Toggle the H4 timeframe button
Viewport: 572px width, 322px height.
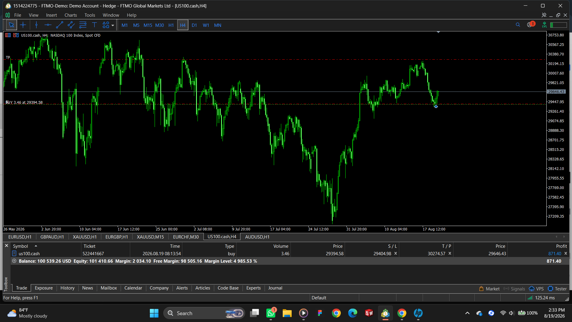[183, 25]
